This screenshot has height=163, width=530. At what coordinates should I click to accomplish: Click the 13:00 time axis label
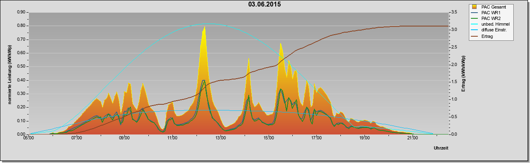[x=220, y=139]
